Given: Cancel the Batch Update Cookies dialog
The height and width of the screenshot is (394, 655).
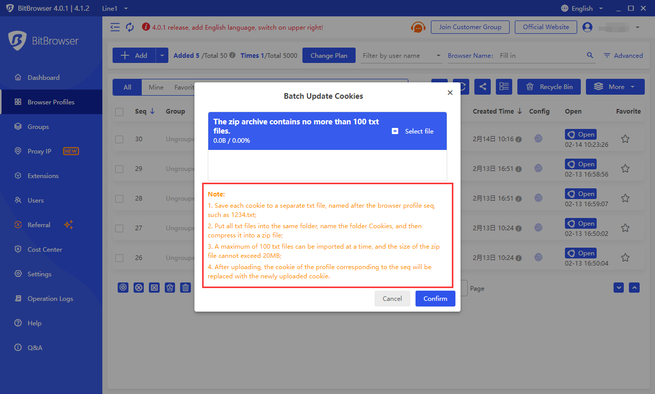Looking at the screenshot, I should (392, 299).
